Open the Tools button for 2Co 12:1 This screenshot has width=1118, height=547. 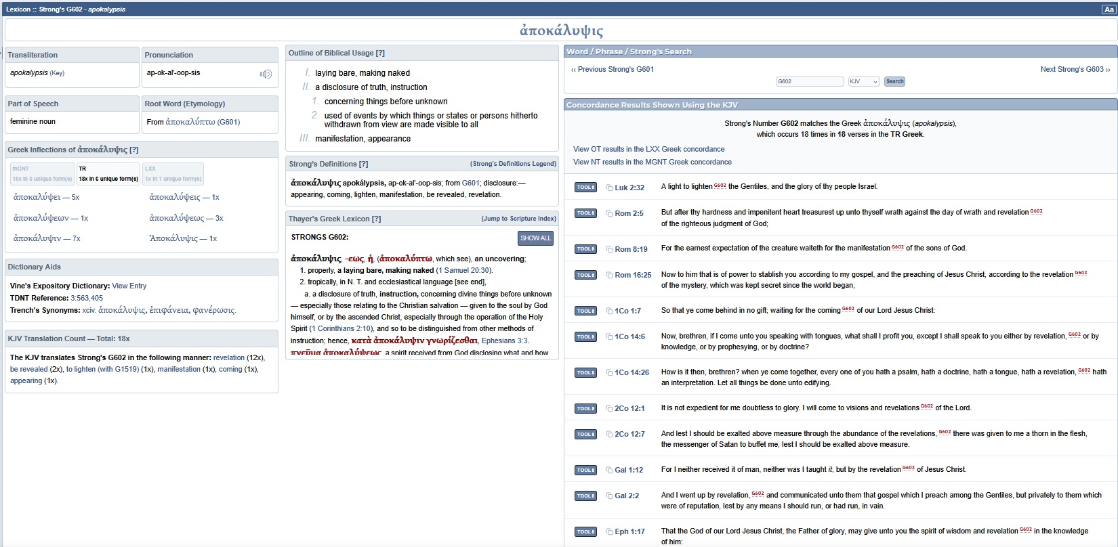[585, 408]
